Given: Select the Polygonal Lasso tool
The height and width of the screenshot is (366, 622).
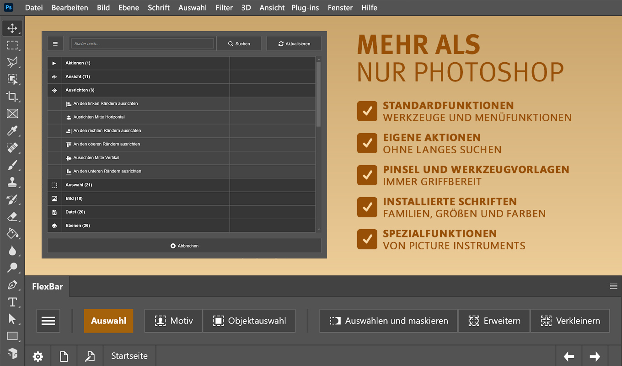Looking at the screenshot, I should [x=12, y=62].
